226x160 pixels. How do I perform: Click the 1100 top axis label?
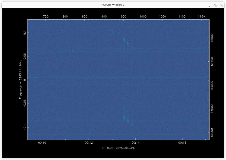[182, 17]
